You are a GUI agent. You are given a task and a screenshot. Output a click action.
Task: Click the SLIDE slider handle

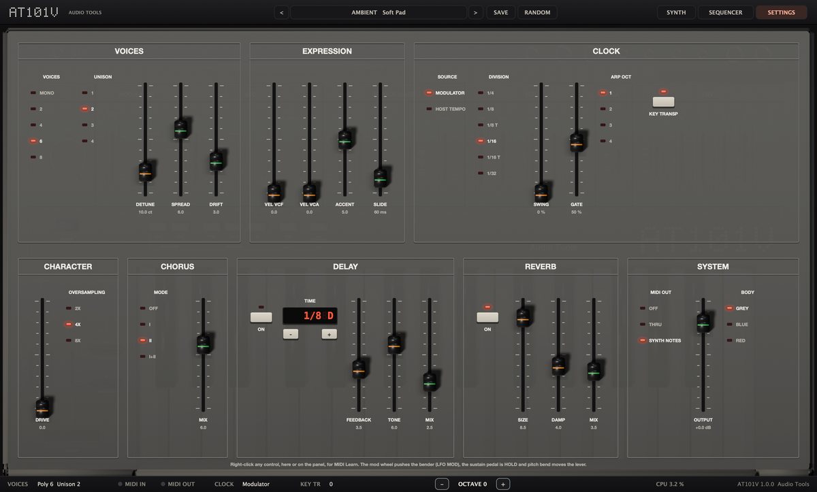381,178
